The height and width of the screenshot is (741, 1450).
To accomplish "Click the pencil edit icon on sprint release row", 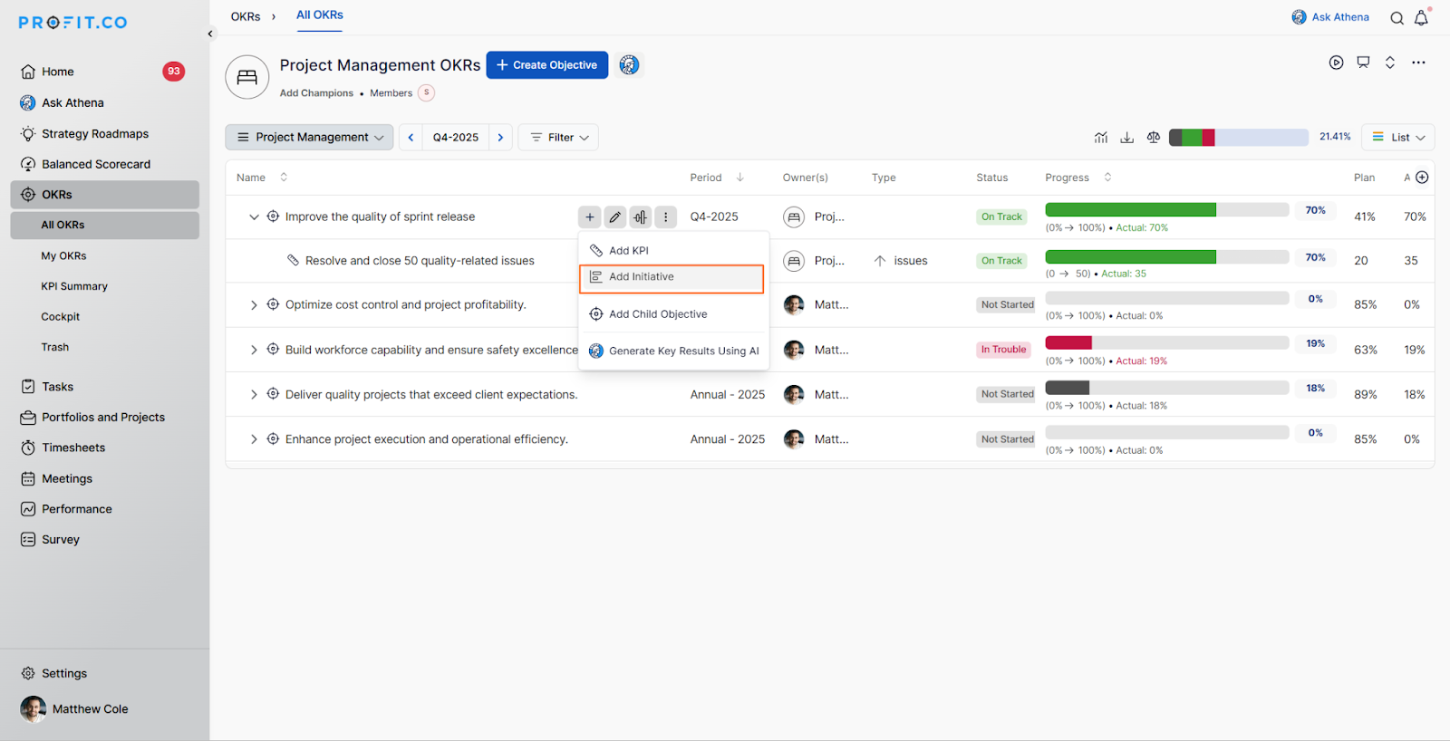I will pos(615,217).
